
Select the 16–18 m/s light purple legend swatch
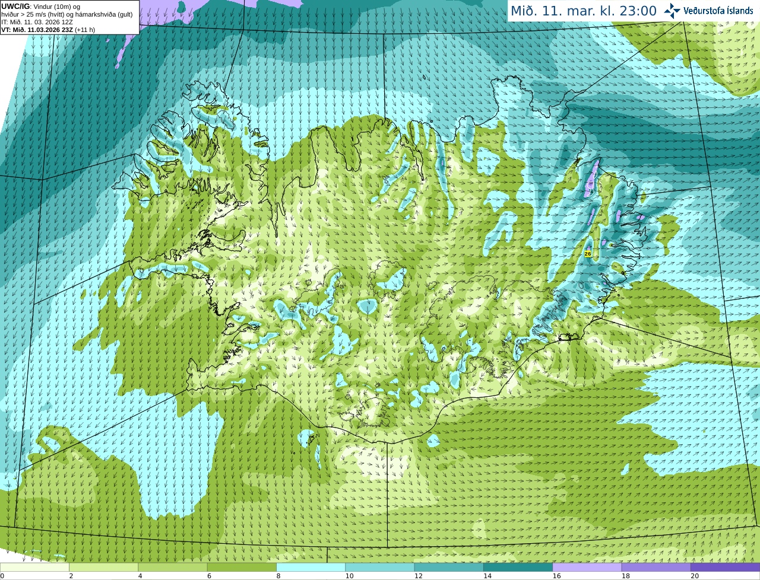(587, 568)
